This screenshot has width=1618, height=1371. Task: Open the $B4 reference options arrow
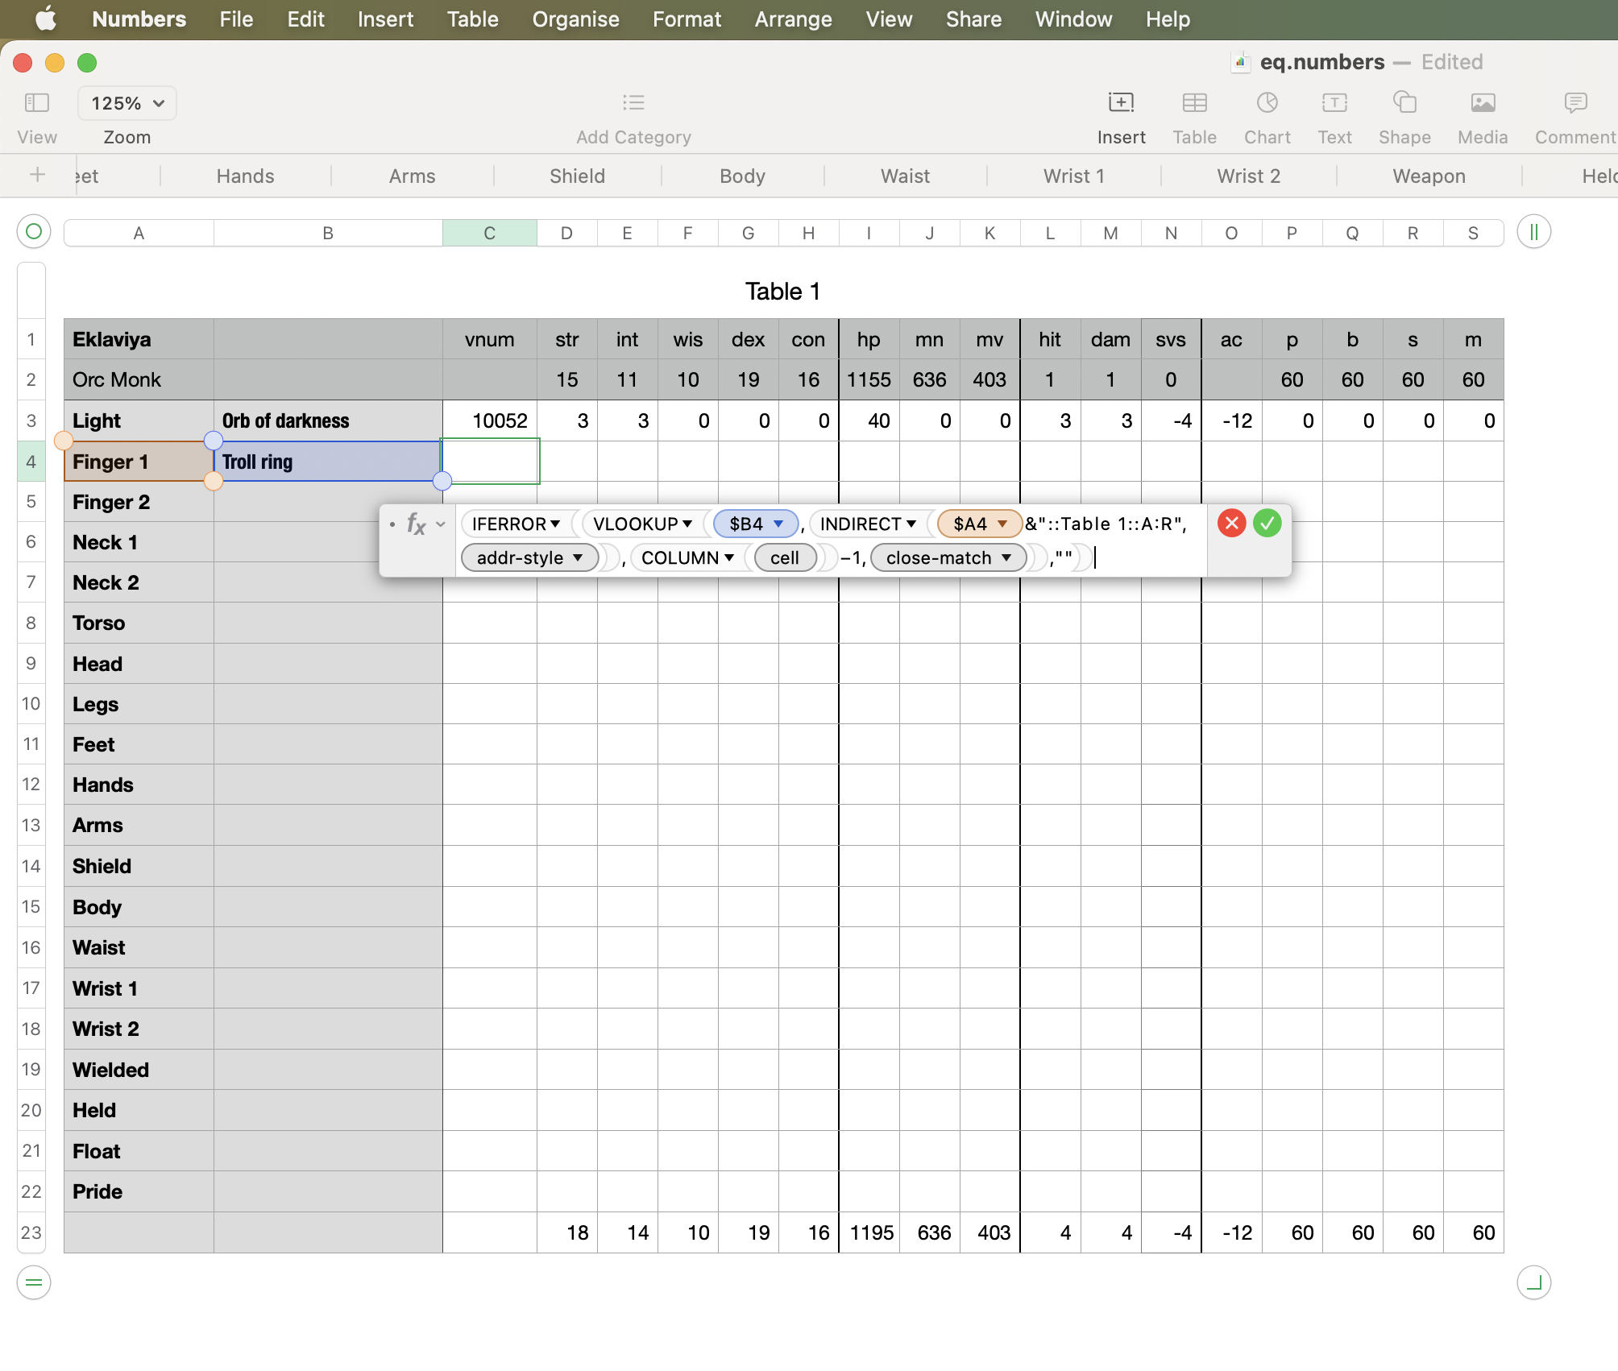coord(778,524)
